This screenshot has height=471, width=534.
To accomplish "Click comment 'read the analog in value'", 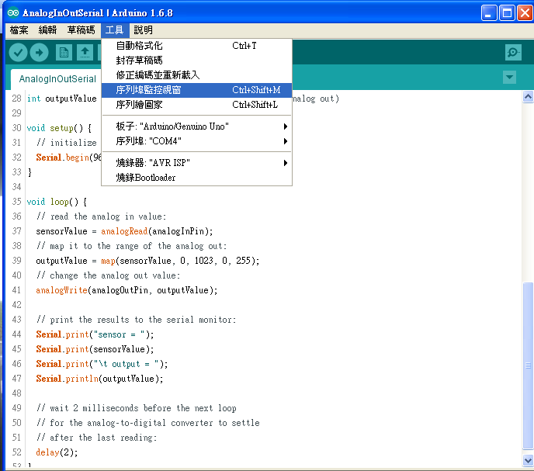I will tap(101, 216).
